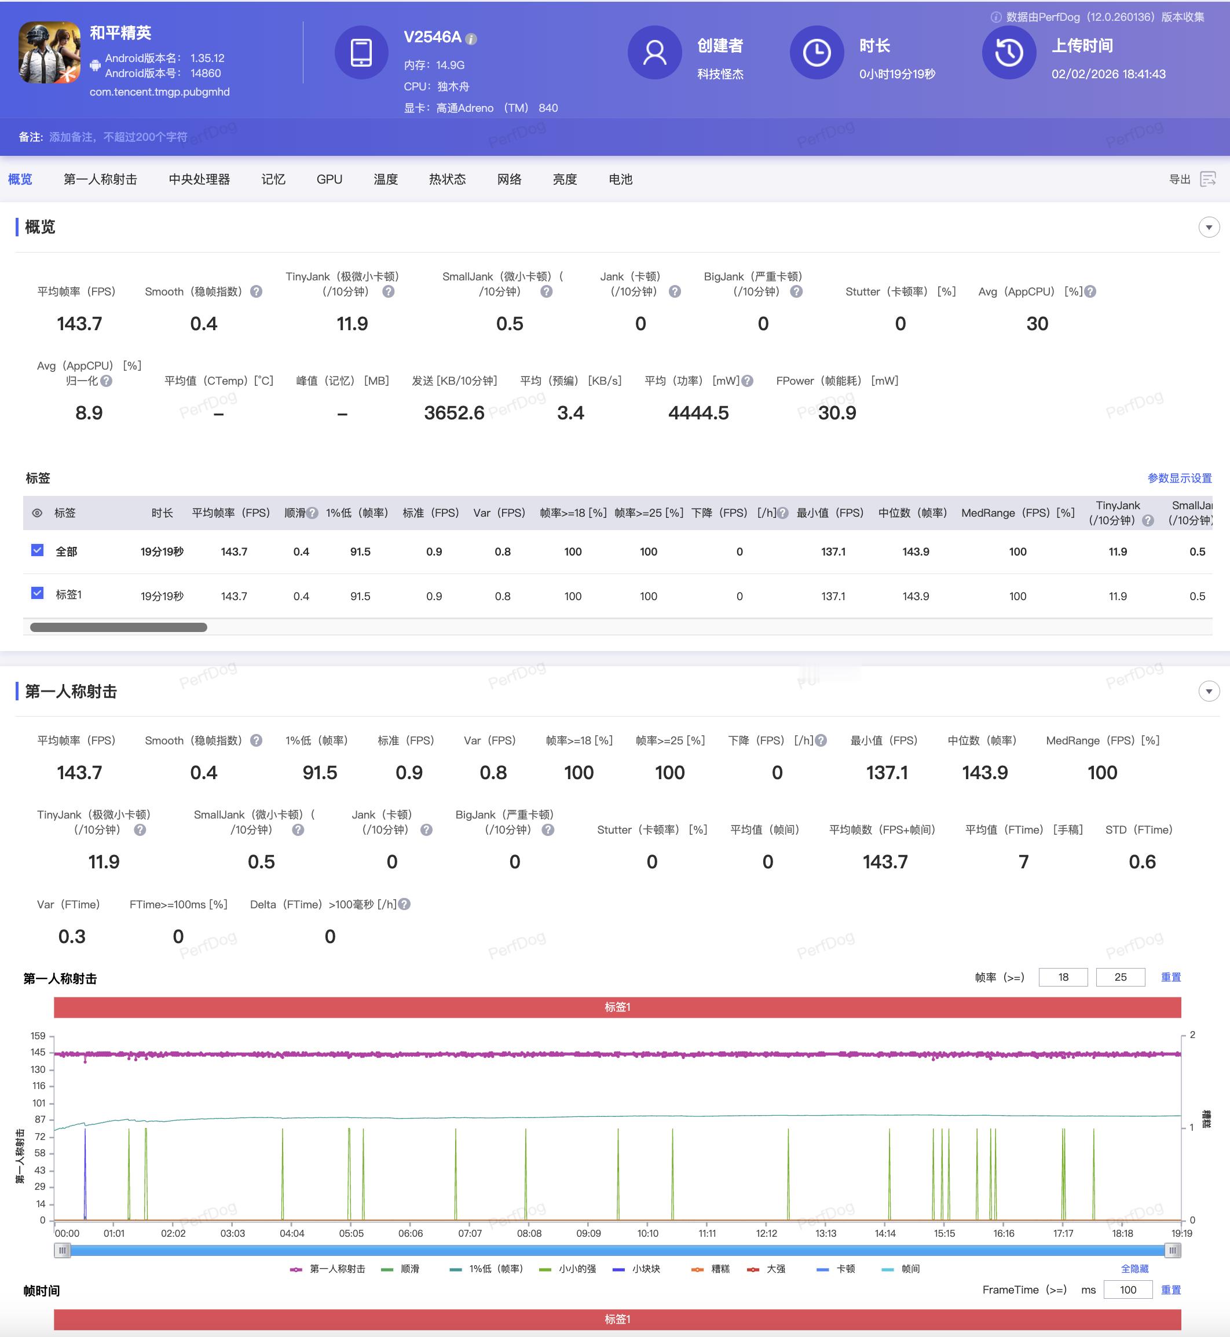
Task: Click the help icon next to 平均(功率)
Action: tap(748, 381)
